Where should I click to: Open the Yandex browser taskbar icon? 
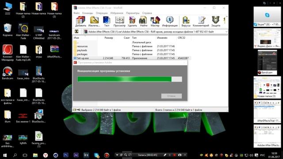click(46, 155)
